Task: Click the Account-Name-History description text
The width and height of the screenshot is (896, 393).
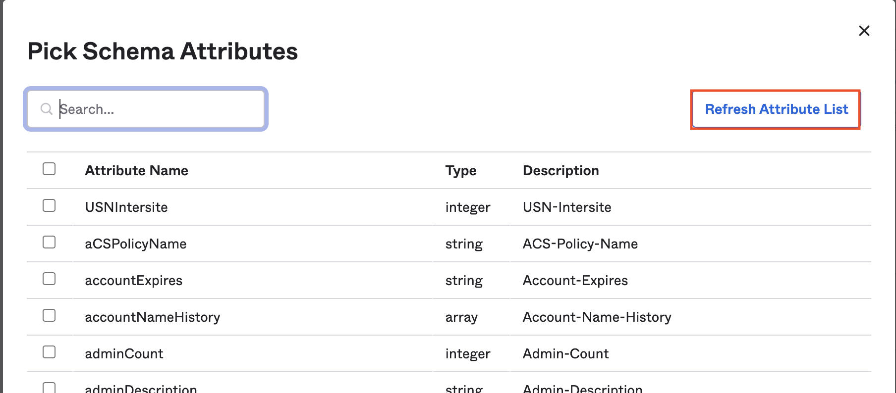Action: 597,317
